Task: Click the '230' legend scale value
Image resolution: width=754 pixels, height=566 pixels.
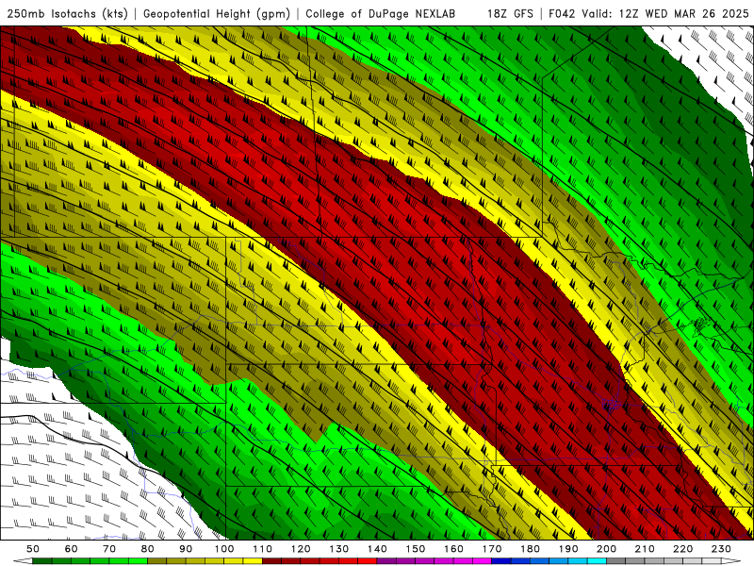Action: tap(721, 549)
